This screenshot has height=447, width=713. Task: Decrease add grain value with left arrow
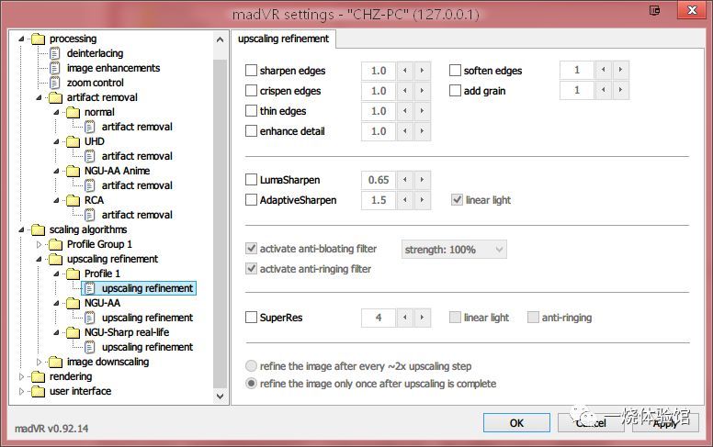point(603,90)
